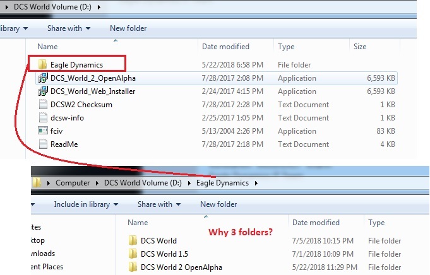Select the DCSW2 Checksum text file icon

(43, 104)
